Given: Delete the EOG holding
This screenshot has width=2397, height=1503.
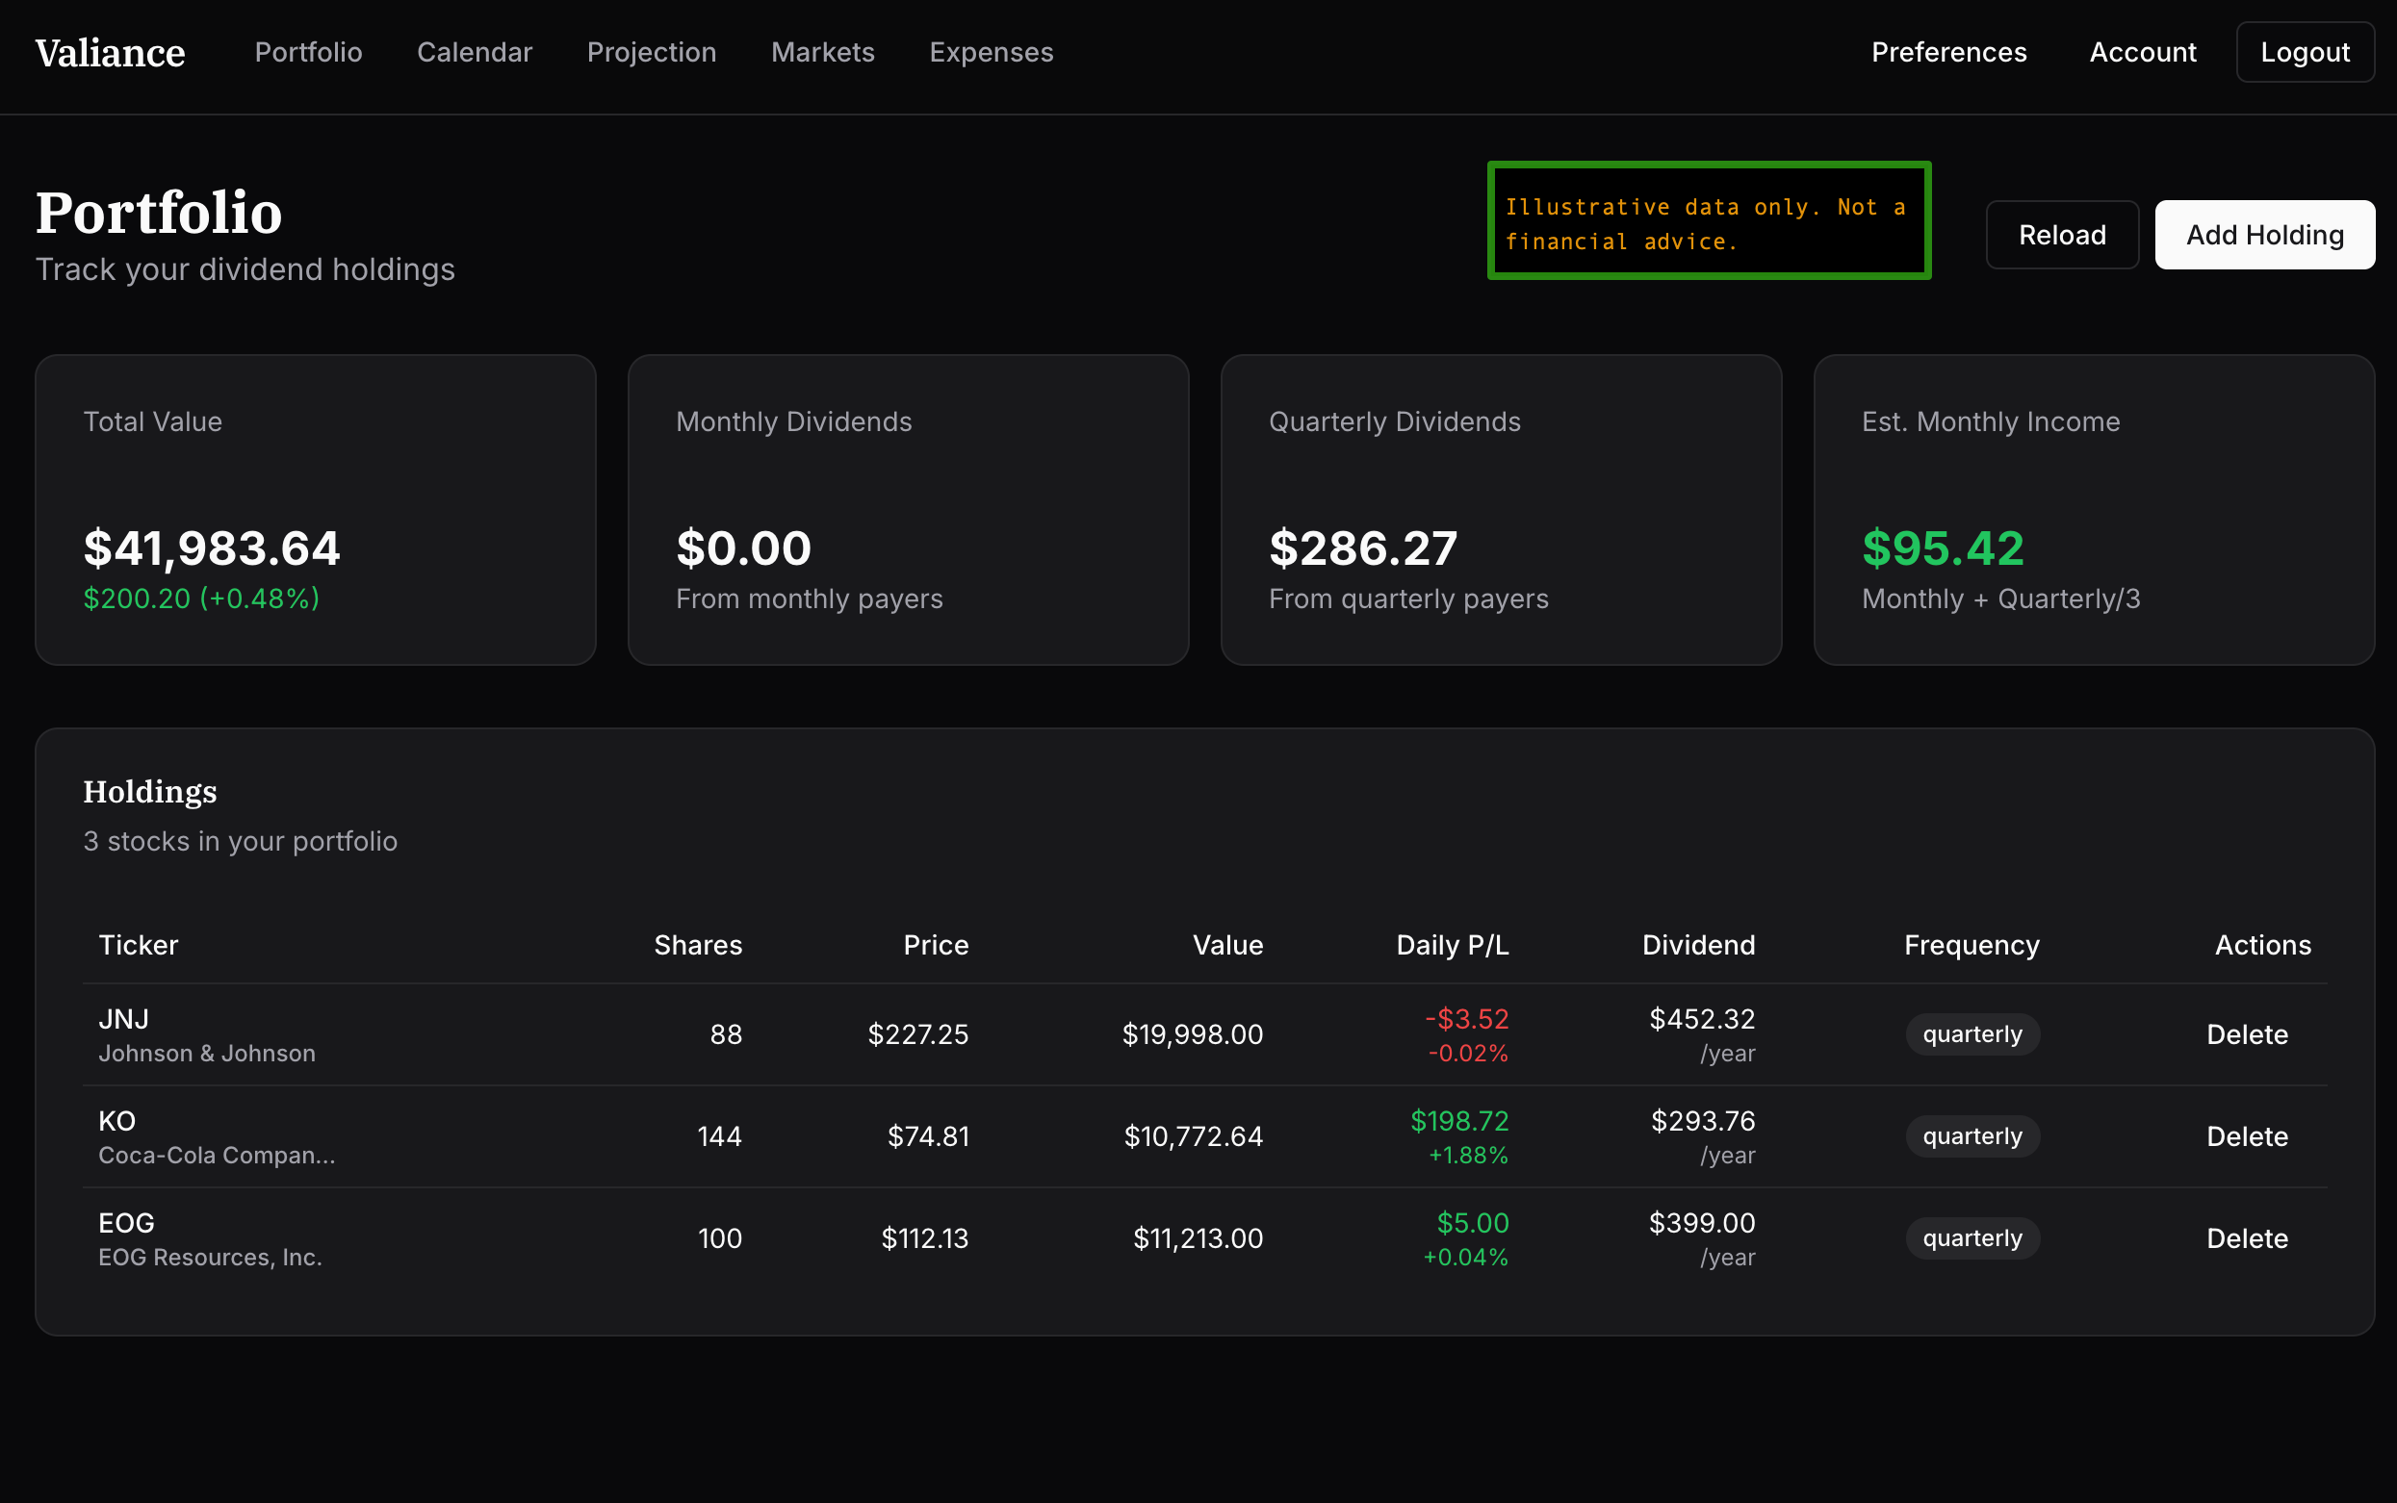Looking at the screenshot, I should tap(2246, 1238).
